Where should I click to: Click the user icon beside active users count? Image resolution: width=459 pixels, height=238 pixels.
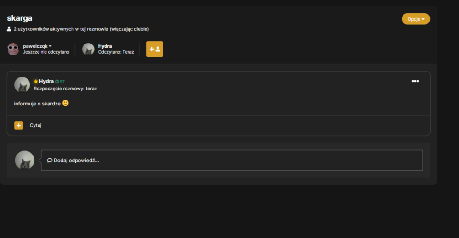[x=9, y=29]
